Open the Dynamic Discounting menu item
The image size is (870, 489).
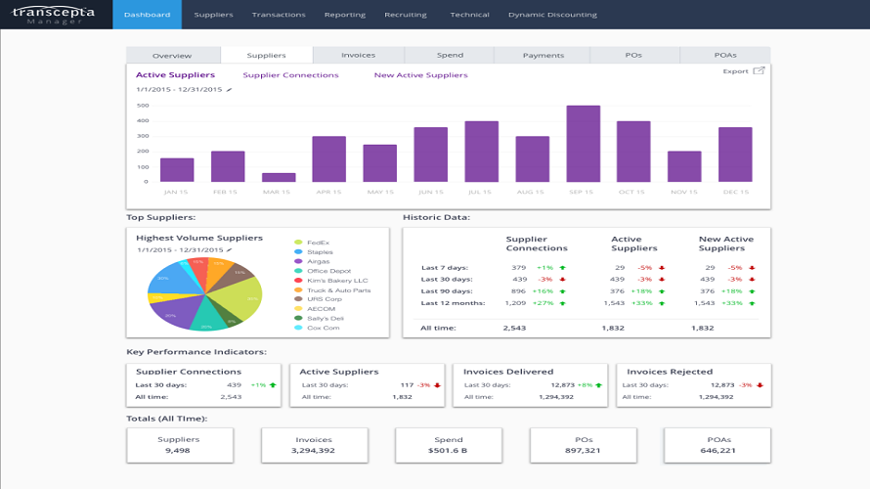pos(552,15)
